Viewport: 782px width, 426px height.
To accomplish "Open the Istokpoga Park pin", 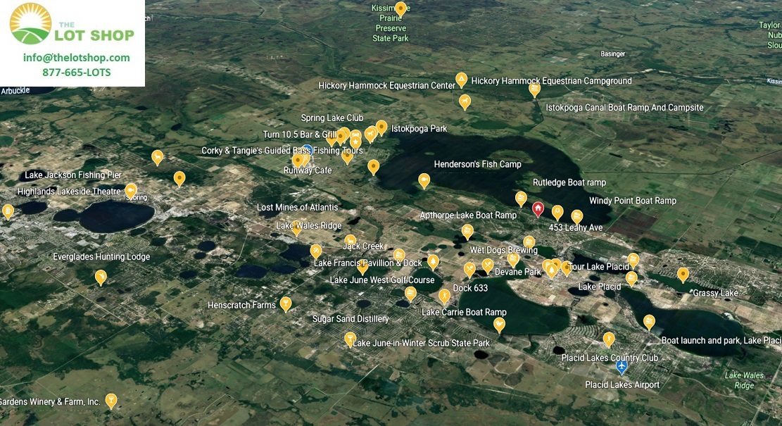I will 381,127.
